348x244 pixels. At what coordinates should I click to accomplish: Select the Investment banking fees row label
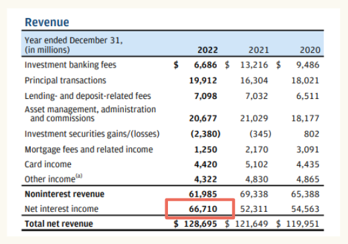click(x=70, y=65)
